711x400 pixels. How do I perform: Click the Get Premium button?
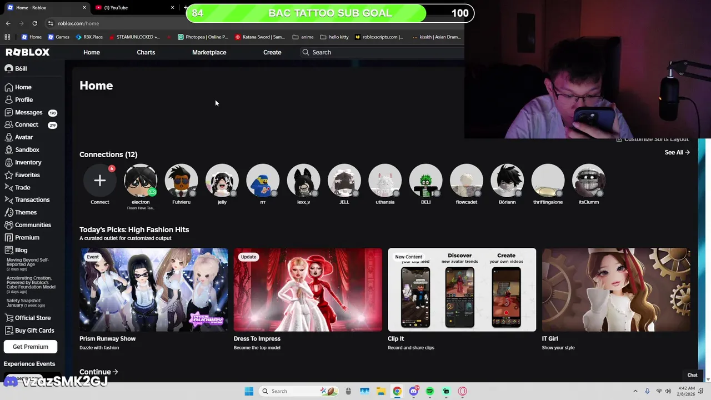[31, 347]
